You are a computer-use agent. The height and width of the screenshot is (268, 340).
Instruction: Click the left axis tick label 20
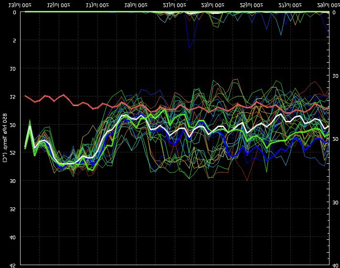coord(13,125)
